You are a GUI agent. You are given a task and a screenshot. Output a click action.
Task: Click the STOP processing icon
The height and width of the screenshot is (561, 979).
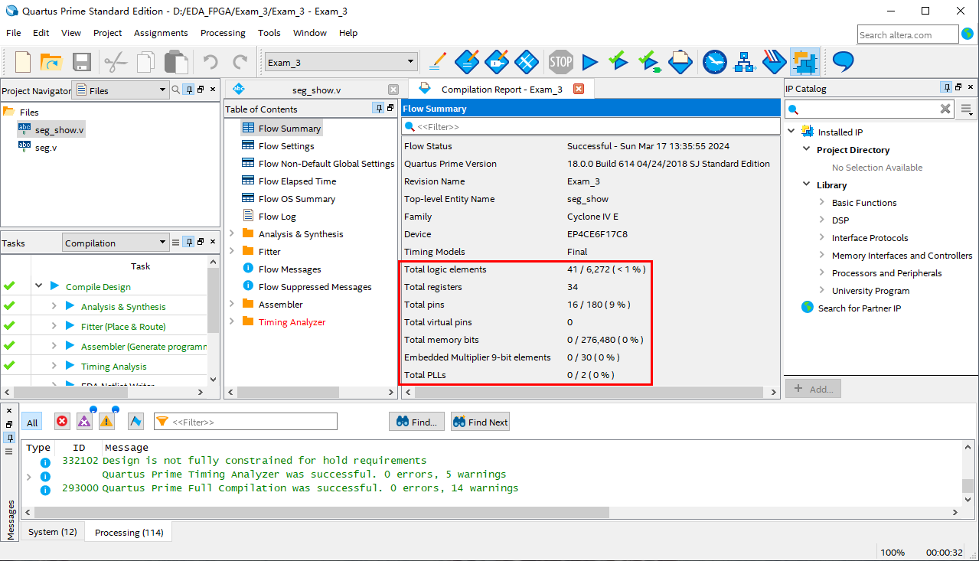(x=560, y=62)
